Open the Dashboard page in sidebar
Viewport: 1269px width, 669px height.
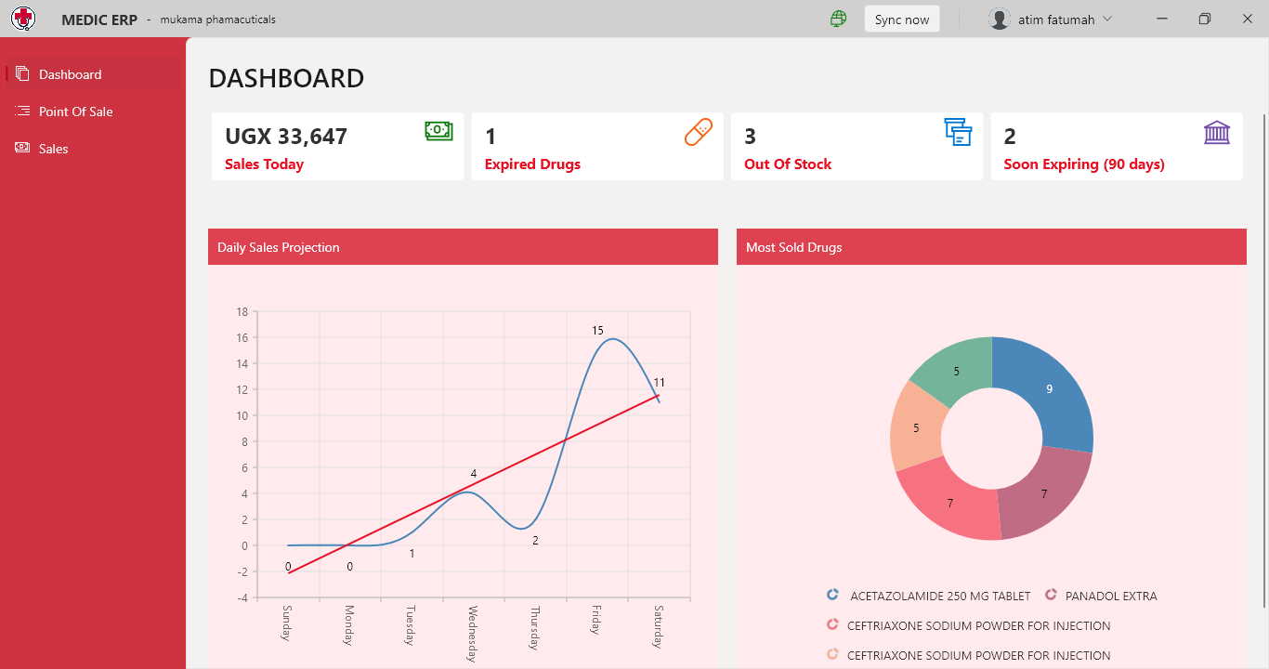pyautogui.click(x=71, y=74)
